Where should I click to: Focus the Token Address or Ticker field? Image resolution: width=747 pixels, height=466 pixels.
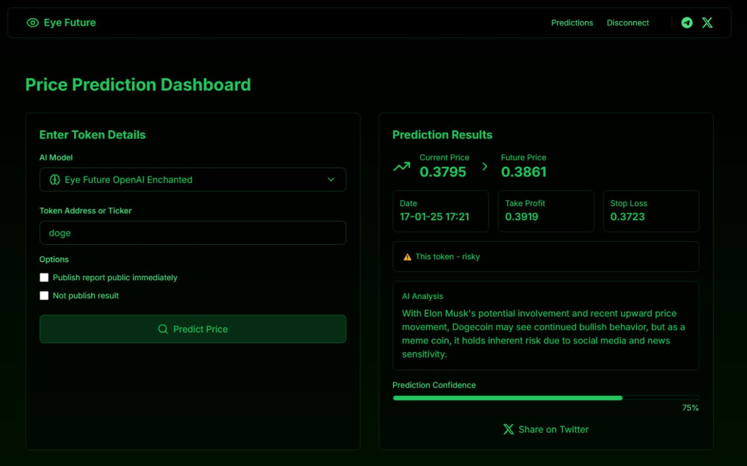tap(193, 232)
